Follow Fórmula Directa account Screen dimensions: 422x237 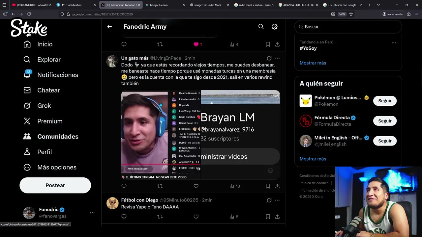tap(385, 121)
